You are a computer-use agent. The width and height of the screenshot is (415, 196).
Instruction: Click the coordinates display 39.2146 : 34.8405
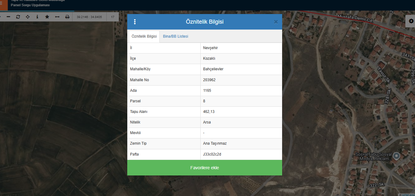pos(89,17)
